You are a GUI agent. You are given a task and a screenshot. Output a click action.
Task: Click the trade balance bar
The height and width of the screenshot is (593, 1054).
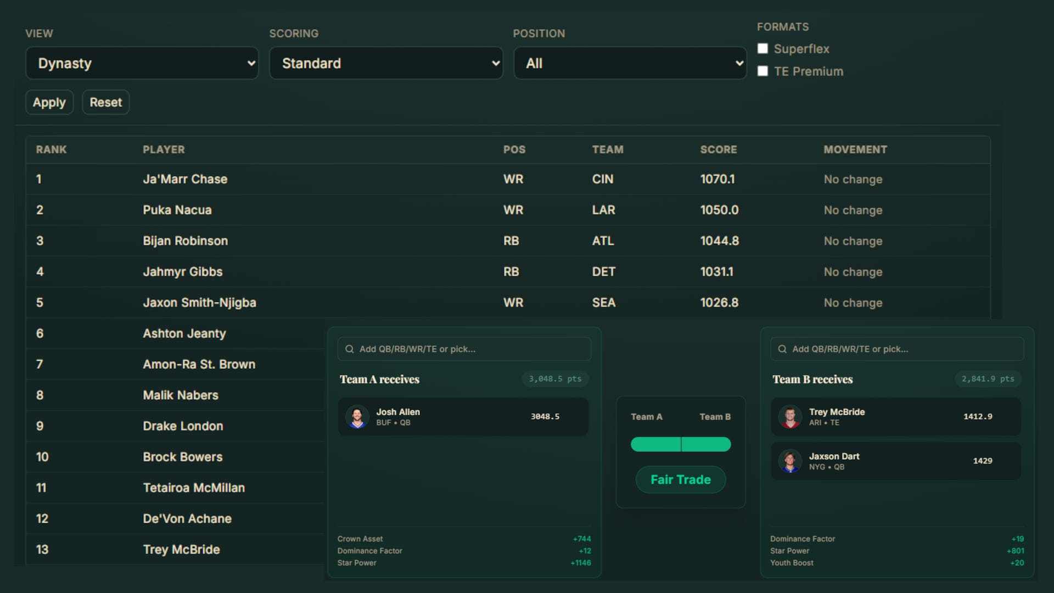click(x=681, y=444)
